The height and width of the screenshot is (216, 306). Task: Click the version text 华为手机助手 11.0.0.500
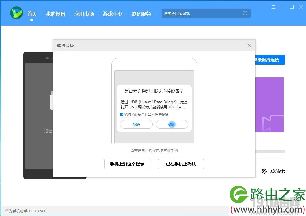click(x=26, y=211)
